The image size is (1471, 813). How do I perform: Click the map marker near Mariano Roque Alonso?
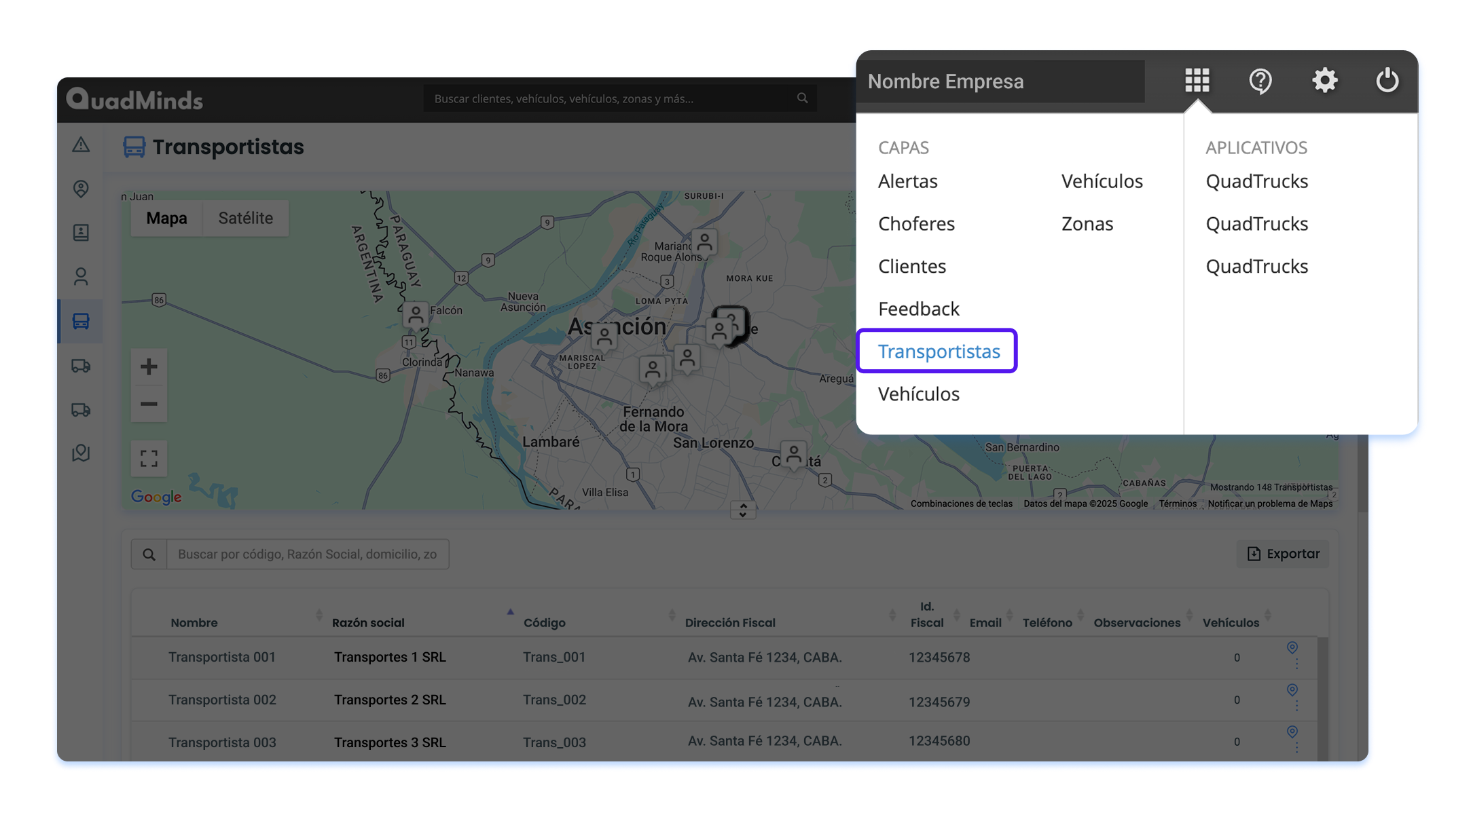tap(705, 242)
